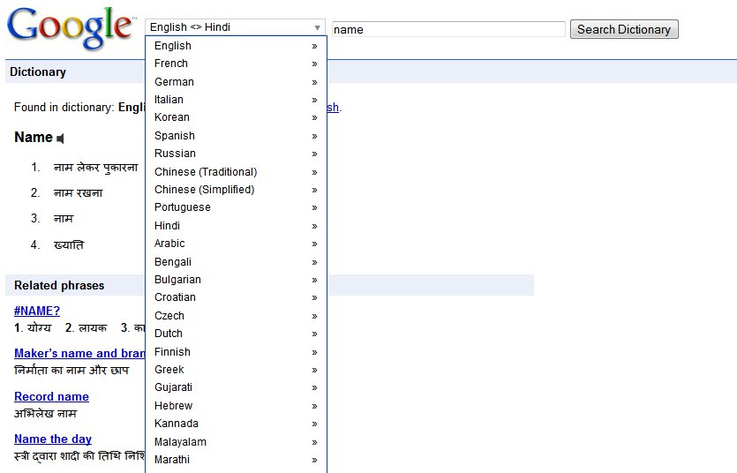Viewport: 737px width, 473px height.
Task: Open the English <> Hindi language dropdown
Action: coord(236,27)
